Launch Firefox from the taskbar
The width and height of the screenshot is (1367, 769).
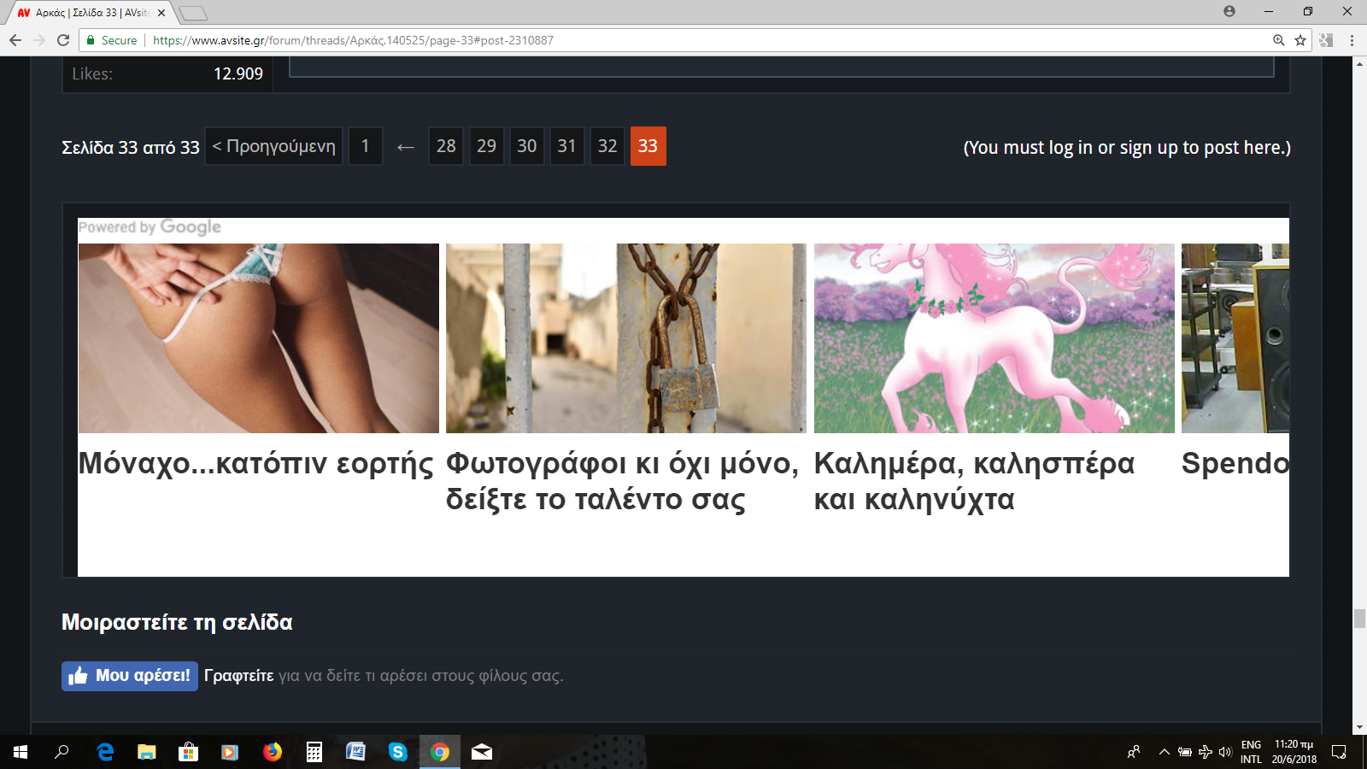(273, 752)
